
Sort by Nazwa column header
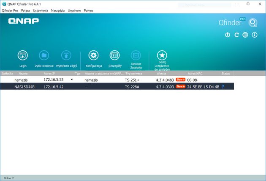point(23,74)
